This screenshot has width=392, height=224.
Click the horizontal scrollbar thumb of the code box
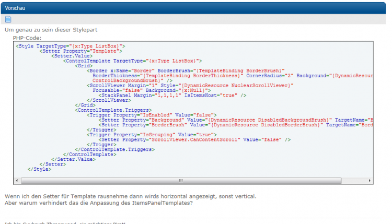[181, 181]
